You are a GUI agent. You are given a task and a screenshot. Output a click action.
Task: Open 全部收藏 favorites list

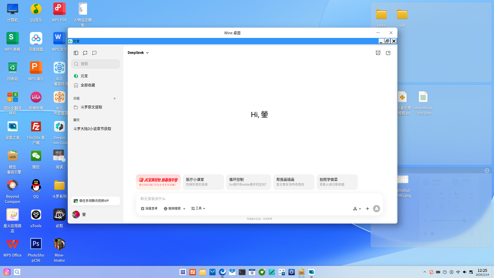click(96, 85)
